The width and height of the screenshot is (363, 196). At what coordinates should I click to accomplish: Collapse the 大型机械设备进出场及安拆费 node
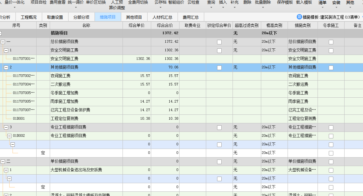tap(6, 170)
